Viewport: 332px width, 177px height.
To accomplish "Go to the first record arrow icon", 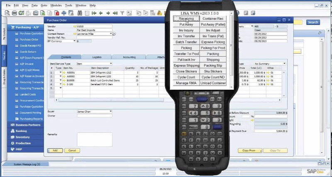I will pyautogui.click(x=95, y=13).
